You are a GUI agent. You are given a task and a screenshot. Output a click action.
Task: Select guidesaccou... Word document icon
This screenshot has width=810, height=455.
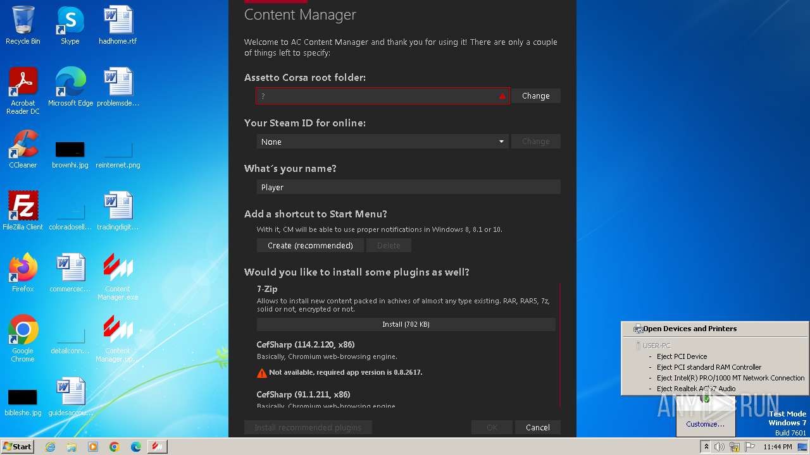[70, 396]
